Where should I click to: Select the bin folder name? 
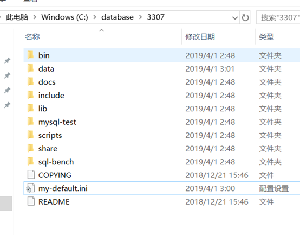pyautogui.click(x=44, y=55)
